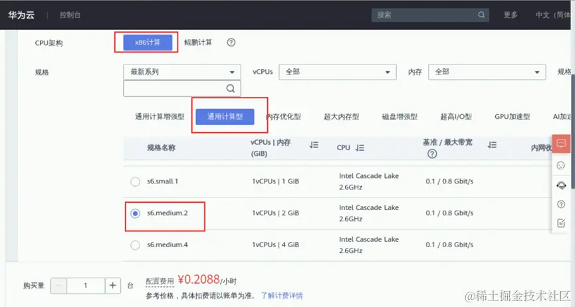575x307 pixels.
Task: Sort by base/max bandwidth column icon
Action: tap(492, 146)
